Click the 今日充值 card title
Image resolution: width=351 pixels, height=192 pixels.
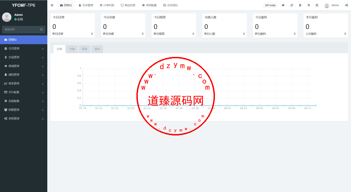pos(109,17)
